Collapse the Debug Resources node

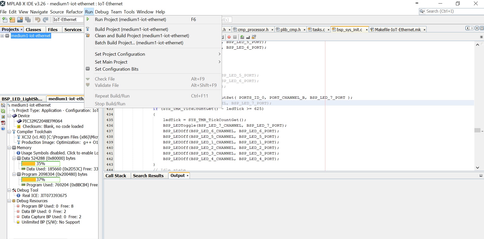[9, 201]
